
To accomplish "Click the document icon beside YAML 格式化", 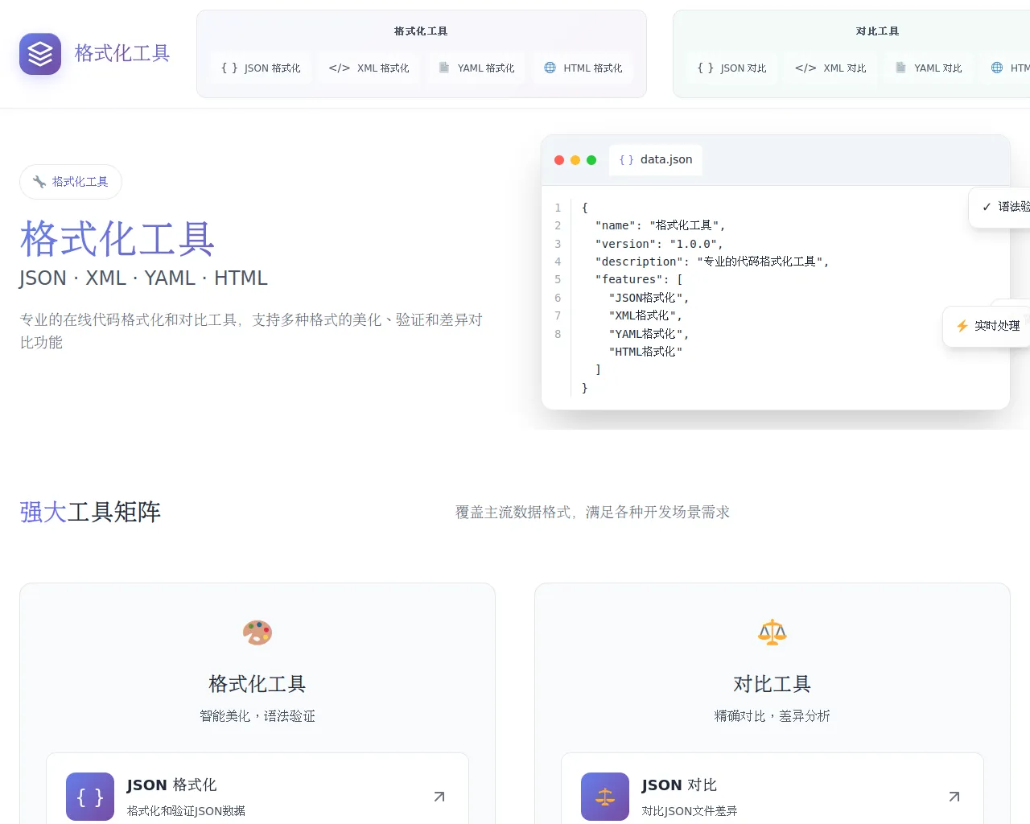I will pyautogui.click(x=444, y=68).
